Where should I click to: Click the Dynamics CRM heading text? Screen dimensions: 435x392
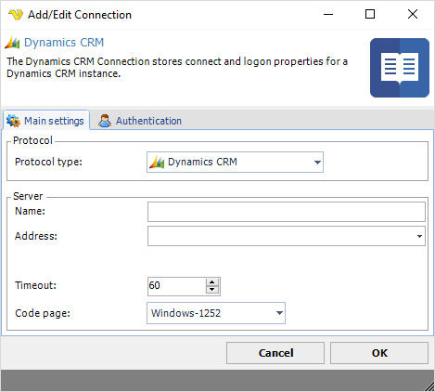(64, 43)
